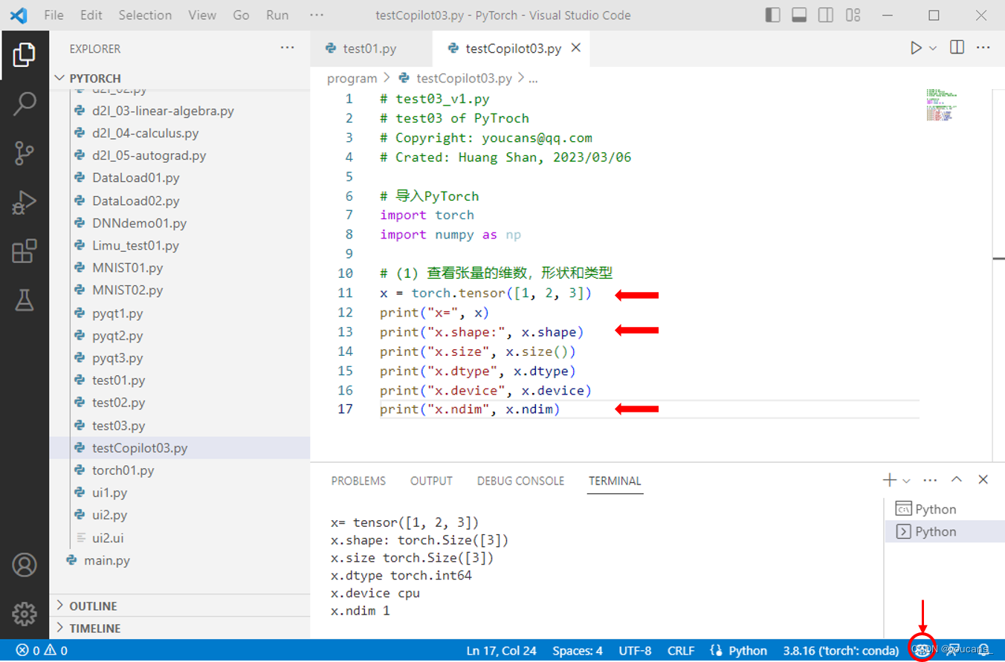The image size is (1005, 662).
Task: Open the Accounts icon in activity bar
Action: (25, 565)
